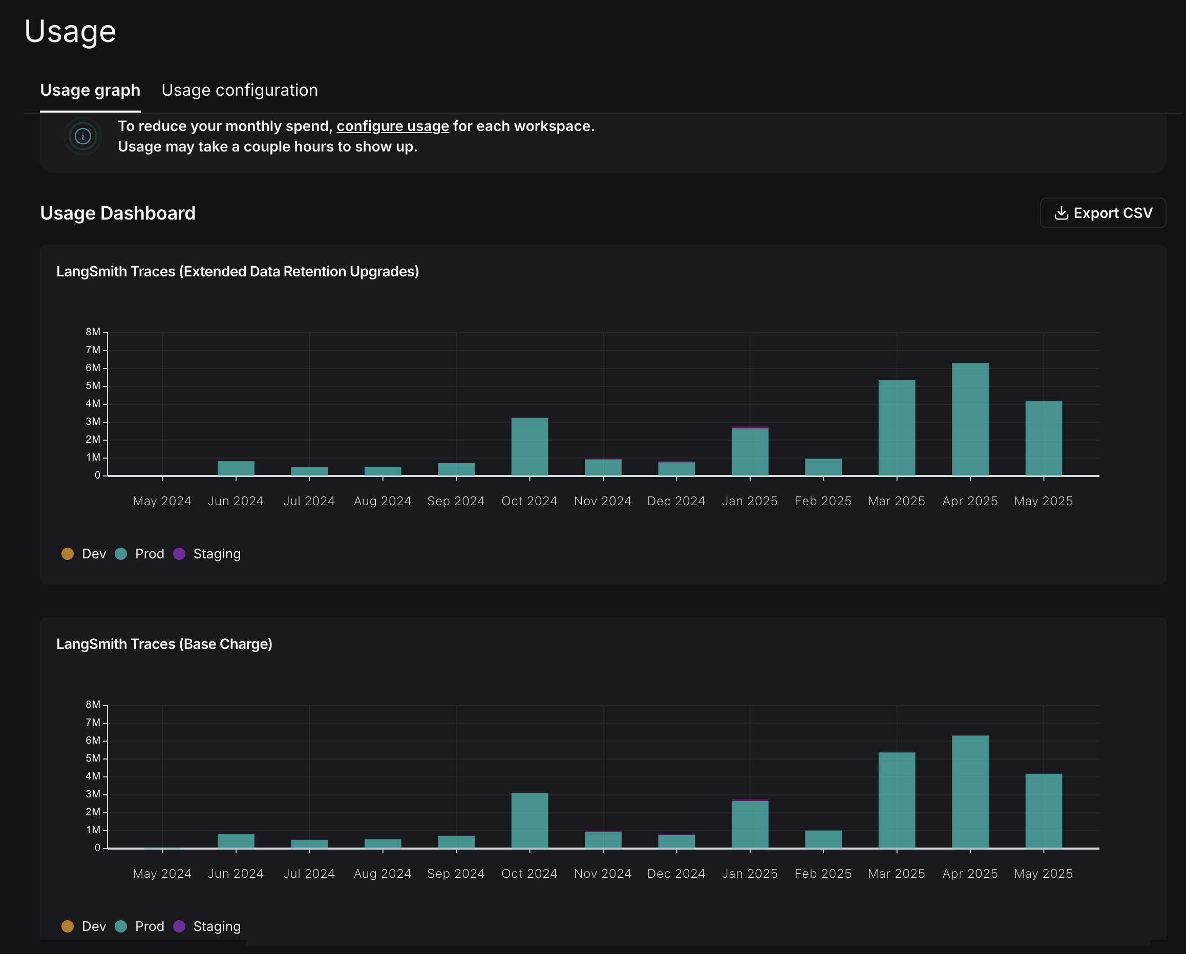The height and width of the screenshot is (954, 1186).
Task: Click Mar 2025 bar in Base Charge chart
Action: pos(897,800)
